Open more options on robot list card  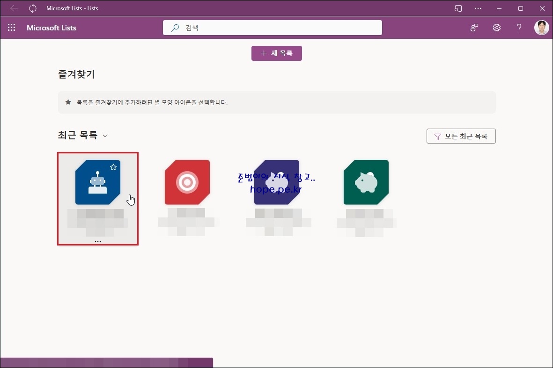tap(98, 242)
